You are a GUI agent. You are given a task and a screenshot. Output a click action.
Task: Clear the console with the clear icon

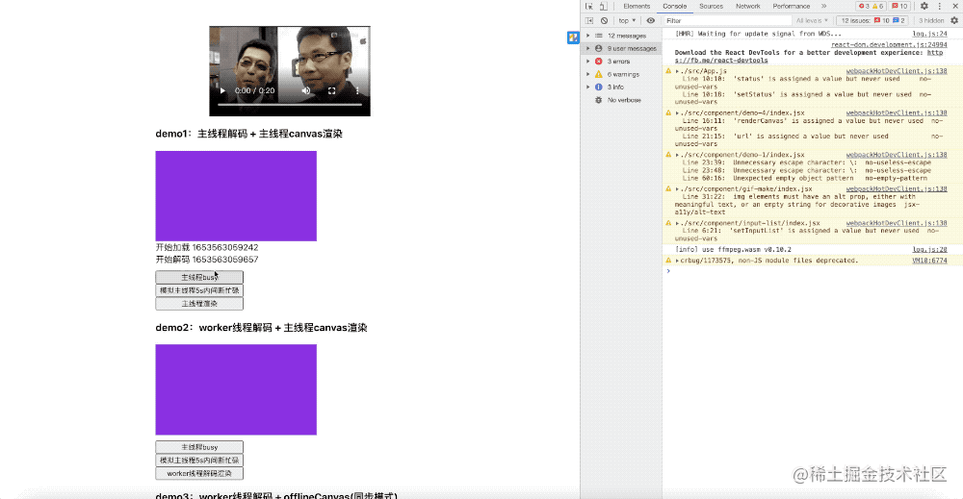click(x=605, y=20)
